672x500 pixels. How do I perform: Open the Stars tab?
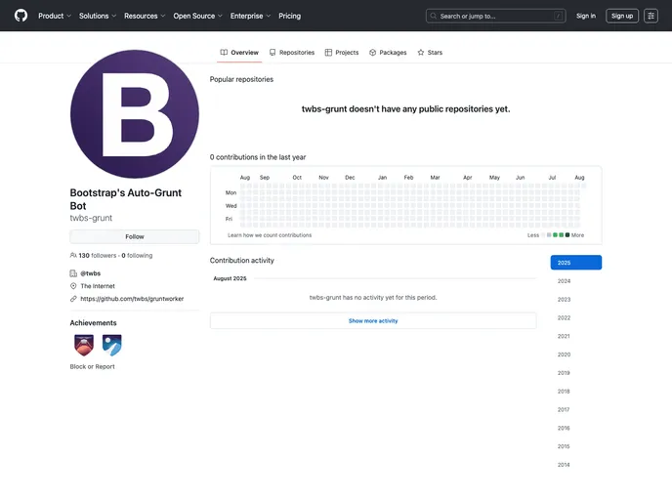point(430,53)
